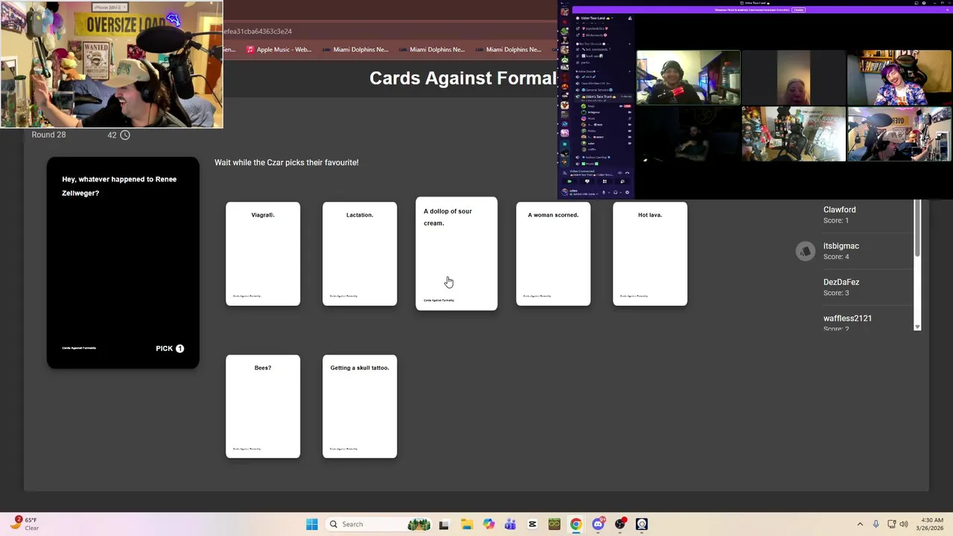This screenshot has width=953, height=536.
Task: Select the "Bees?" white card
Action: click(263, 406)
